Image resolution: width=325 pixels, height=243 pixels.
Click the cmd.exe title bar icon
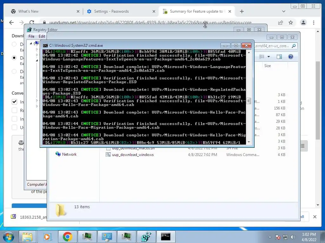(45, 46)
